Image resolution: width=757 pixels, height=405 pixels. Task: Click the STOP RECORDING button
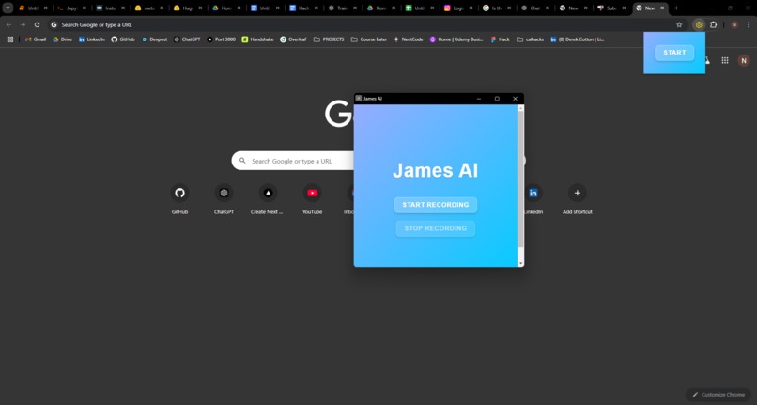436,228
